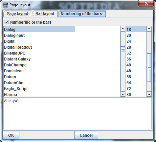This screenshot has height=142, width=156.
Task: Click the Abc font preview text area
Action: coord(78,113)
